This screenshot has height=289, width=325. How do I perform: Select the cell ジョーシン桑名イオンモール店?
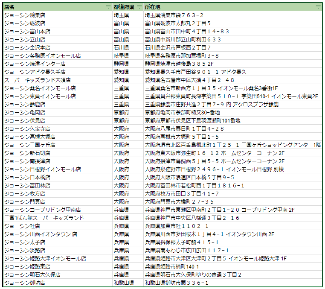coord(58,88)
